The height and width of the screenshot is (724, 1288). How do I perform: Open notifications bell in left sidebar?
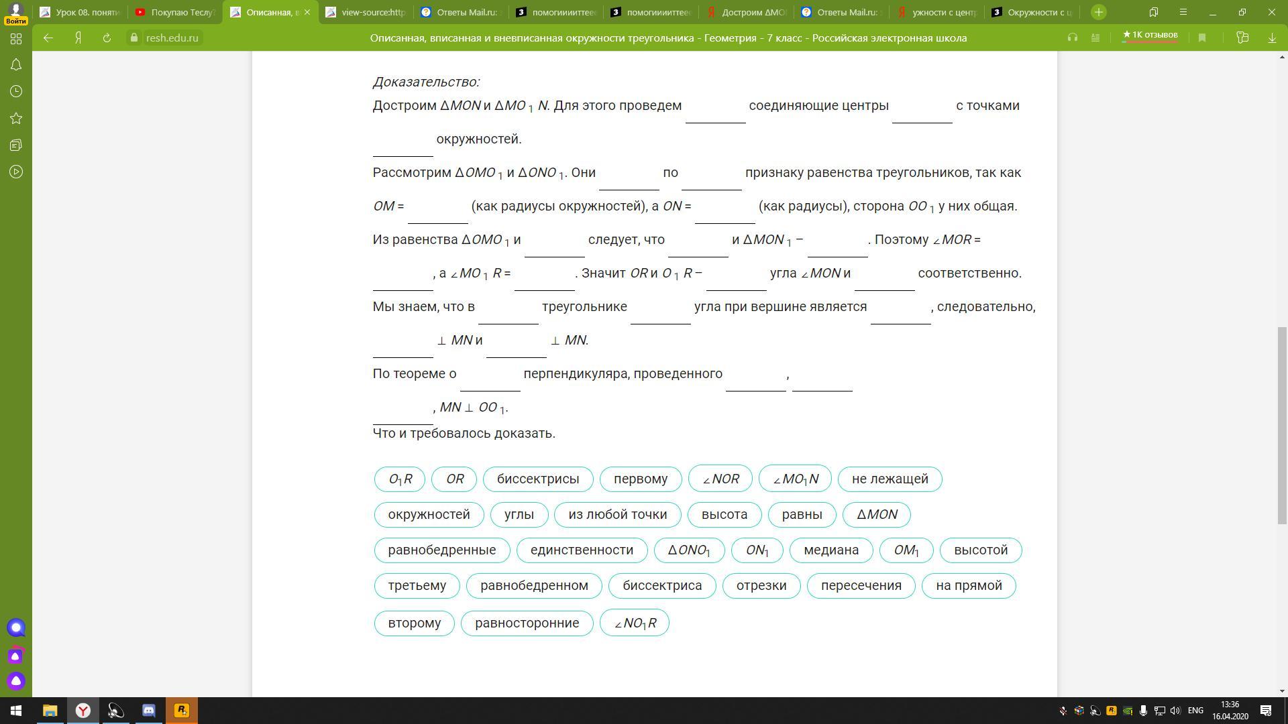tap(16, 65)
